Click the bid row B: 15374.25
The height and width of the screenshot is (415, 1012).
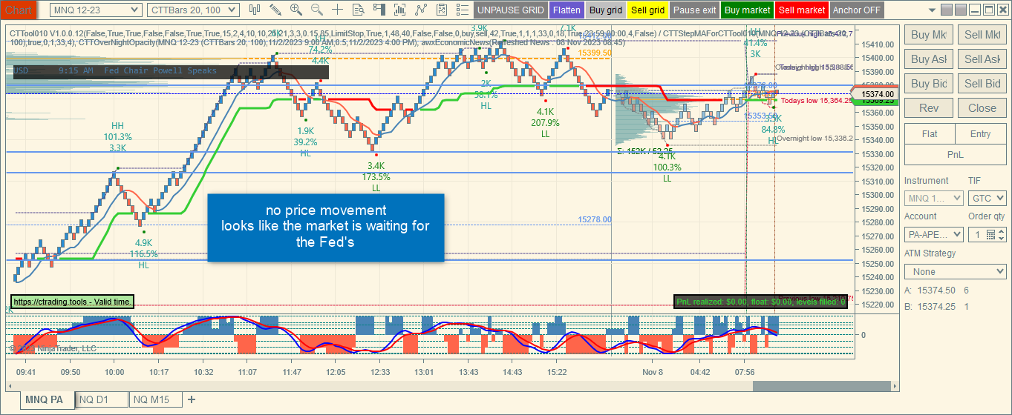point(937,306)
